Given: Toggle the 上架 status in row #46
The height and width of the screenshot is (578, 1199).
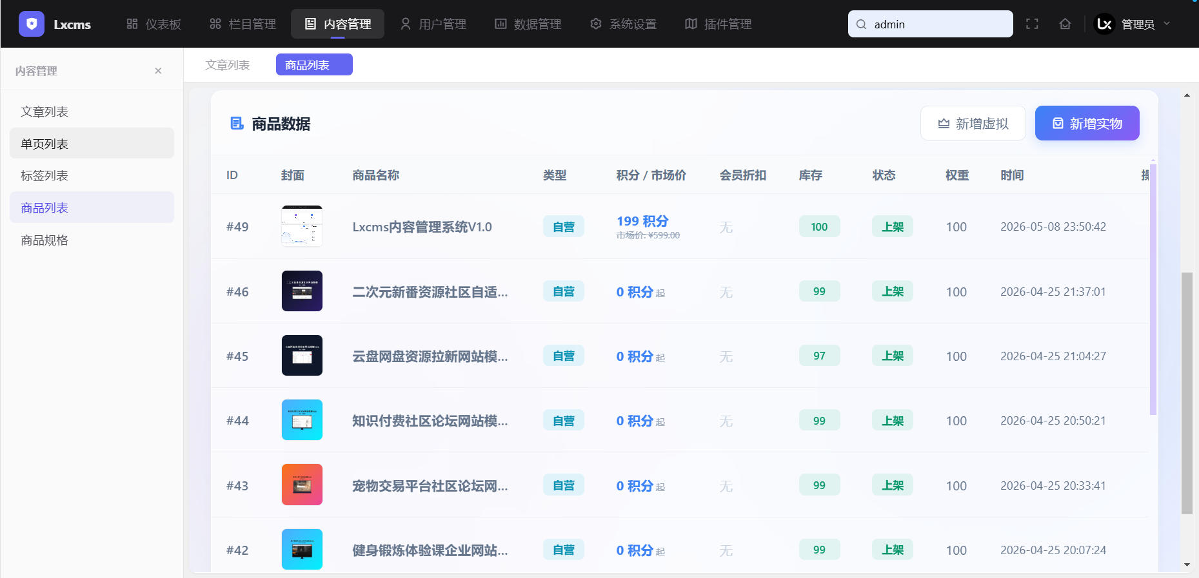Looking at the screenshot, I should (x=893, y=291).
